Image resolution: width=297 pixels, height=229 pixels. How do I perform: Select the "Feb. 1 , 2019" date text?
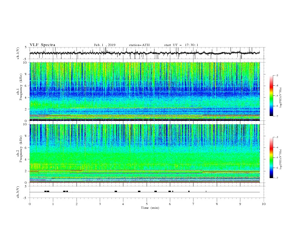(105, 45)
